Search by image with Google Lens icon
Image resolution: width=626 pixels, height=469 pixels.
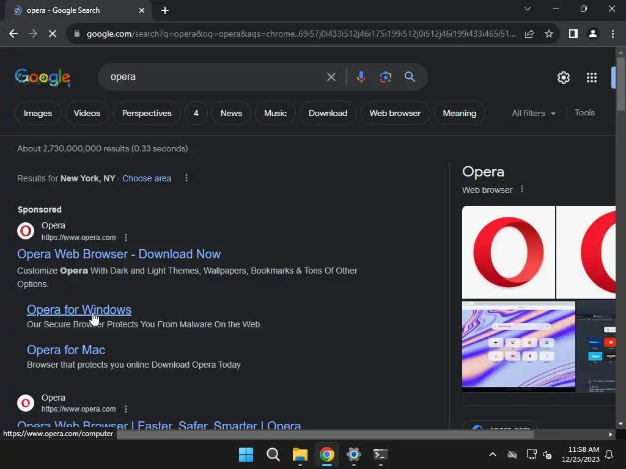385,77
